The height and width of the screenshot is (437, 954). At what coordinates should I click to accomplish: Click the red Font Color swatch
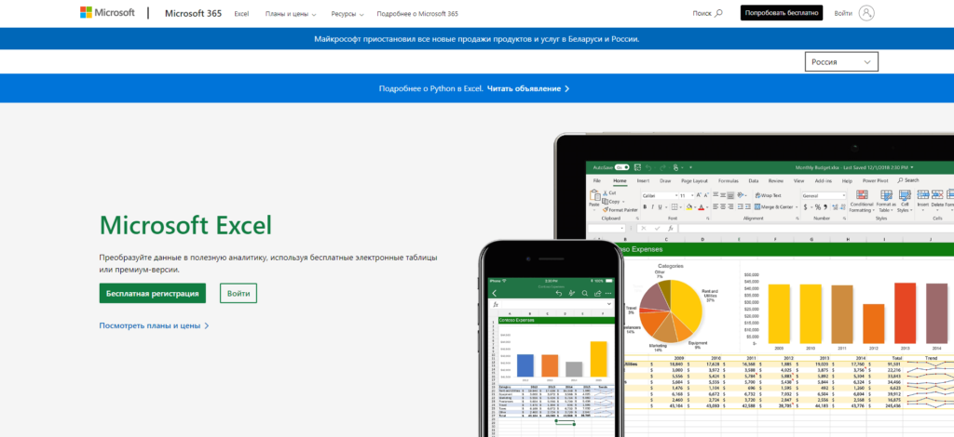(701, 207)
